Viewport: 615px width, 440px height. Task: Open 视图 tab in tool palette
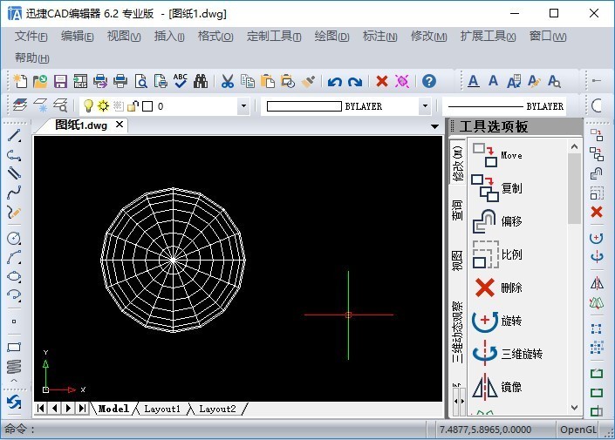click(457, 261)
